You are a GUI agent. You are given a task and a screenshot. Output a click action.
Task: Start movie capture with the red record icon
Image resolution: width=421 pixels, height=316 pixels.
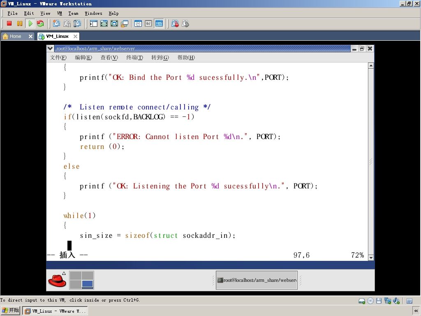click(x=175, y=23)
